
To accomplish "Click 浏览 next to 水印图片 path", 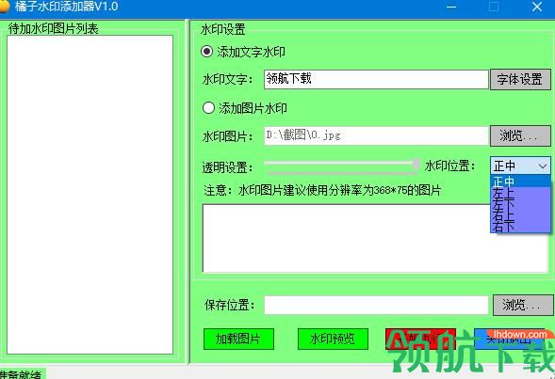I will [x=520, y=135].
